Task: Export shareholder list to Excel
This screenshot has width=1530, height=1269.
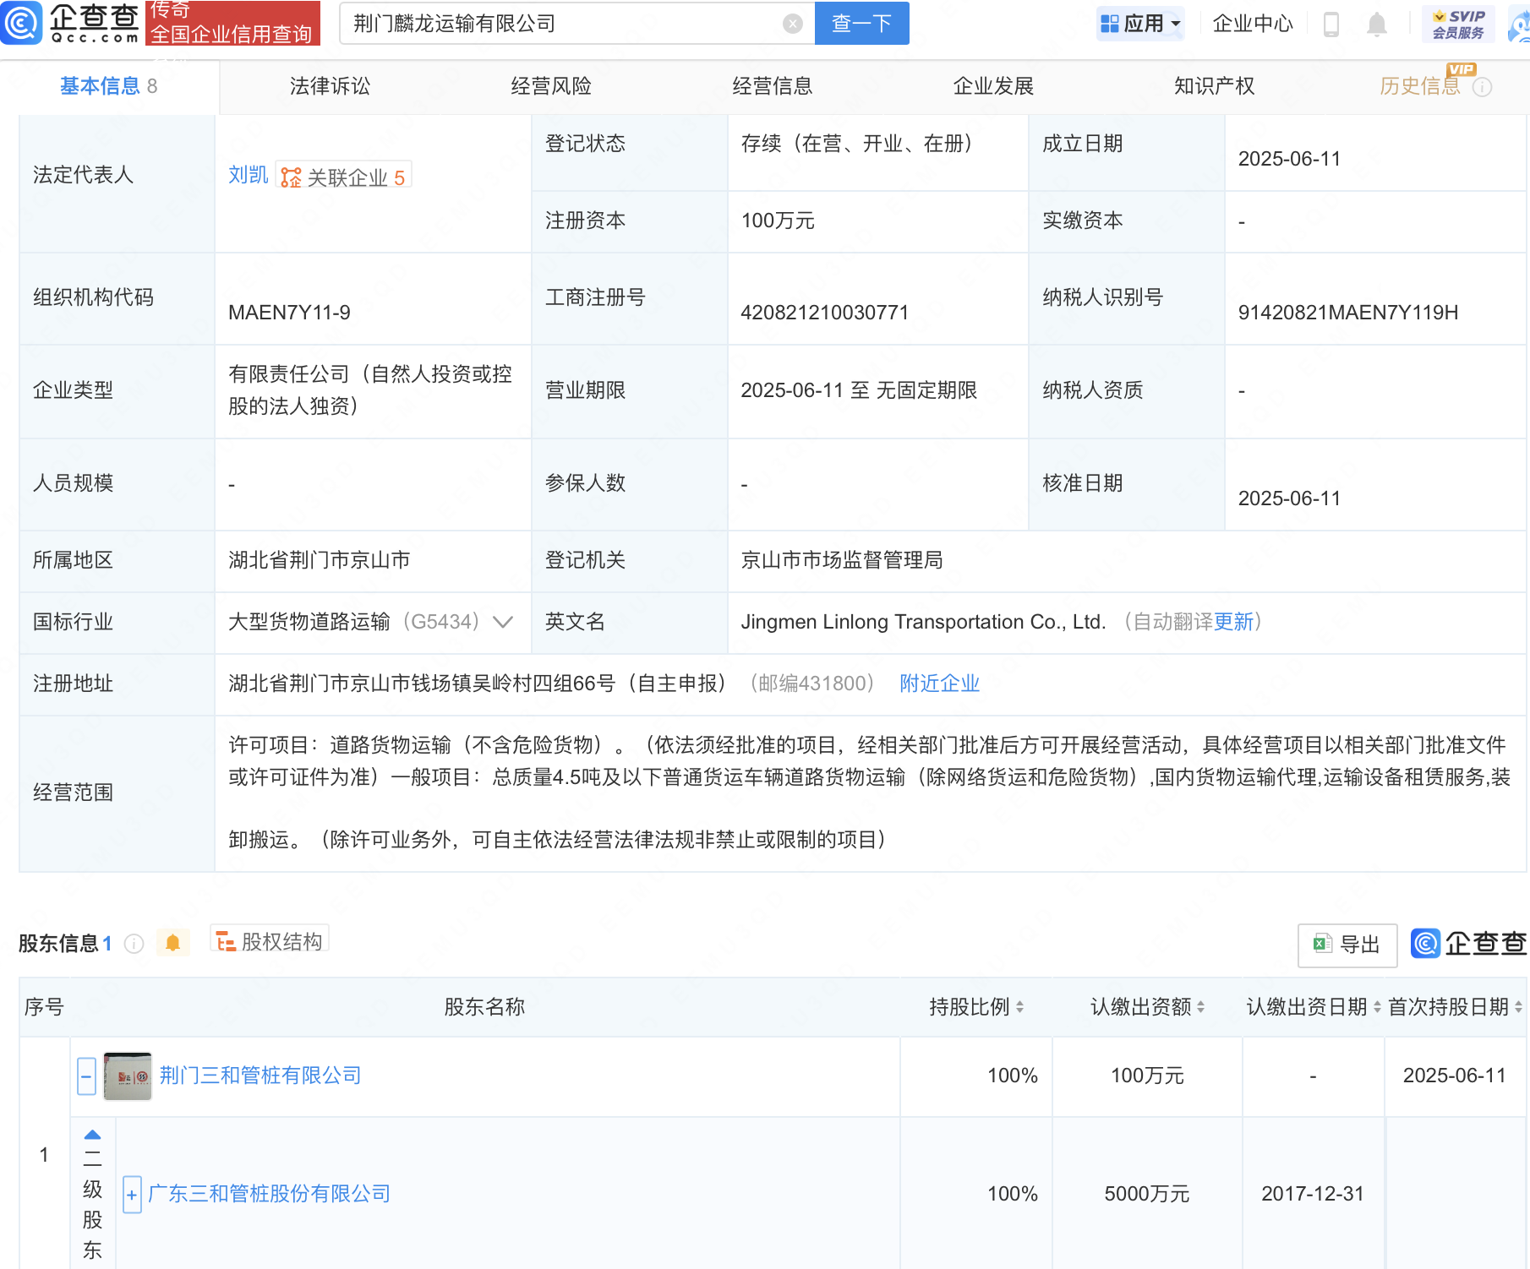Action: pos(1347,945)
